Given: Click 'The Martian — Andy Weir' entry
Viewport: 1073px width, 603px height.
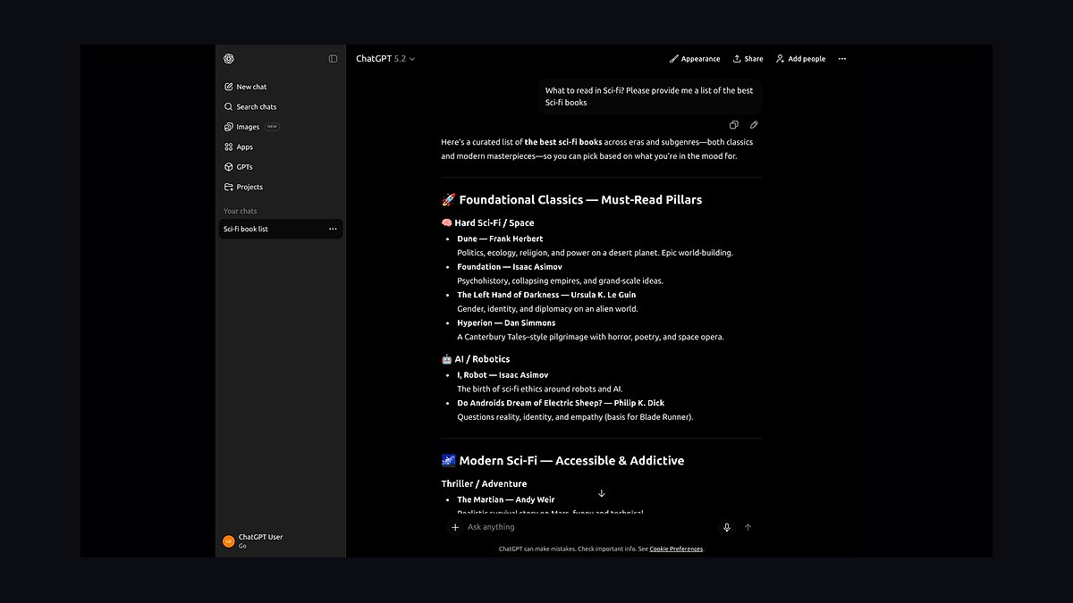Looking at the screenshot, I should click(506, 499).
